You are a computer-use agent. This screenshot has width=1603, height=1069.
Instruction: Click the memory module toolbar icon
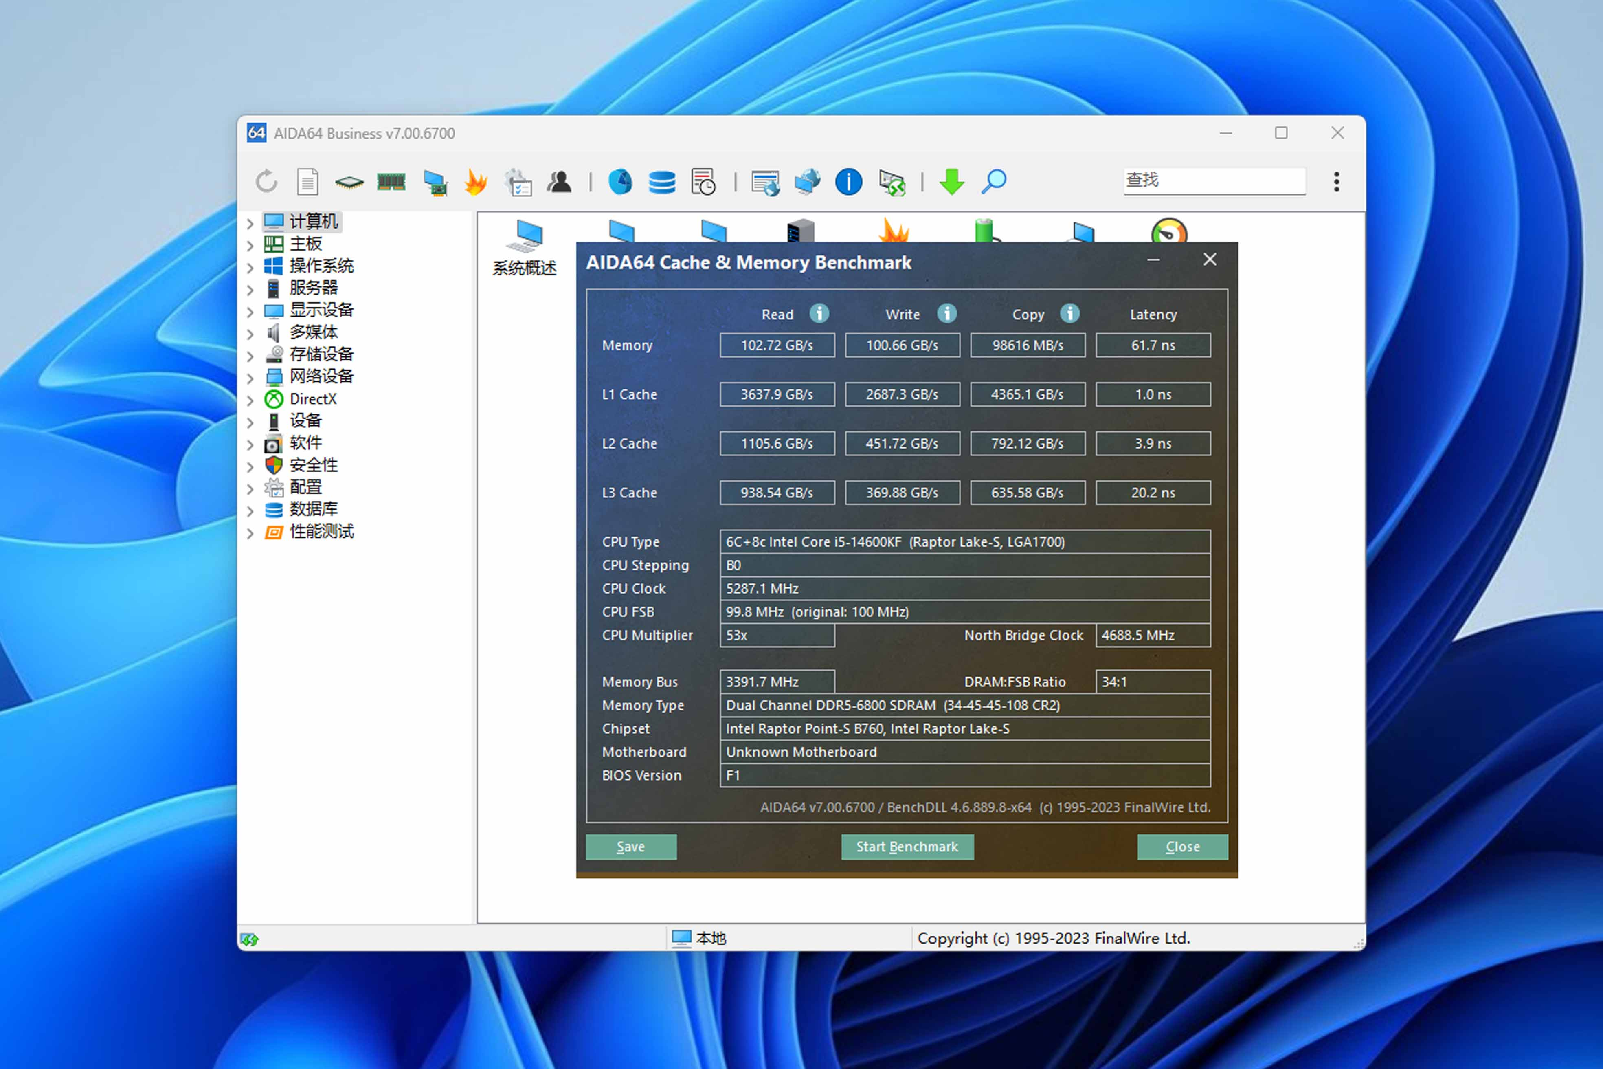391,182
